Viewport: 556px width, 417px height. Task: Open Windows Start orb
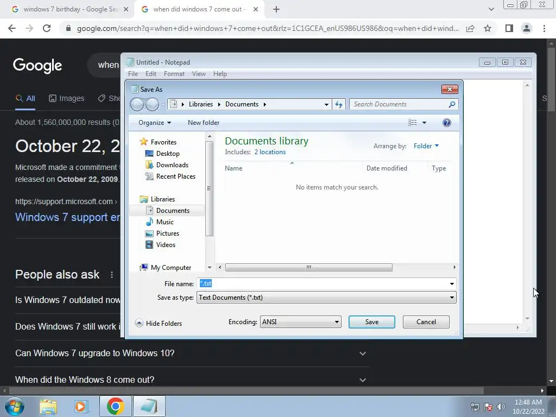(15, 406)
